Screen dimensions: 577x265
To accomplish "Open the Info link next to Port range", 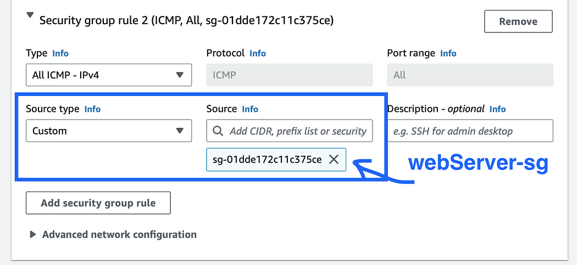I will point(448,53).
